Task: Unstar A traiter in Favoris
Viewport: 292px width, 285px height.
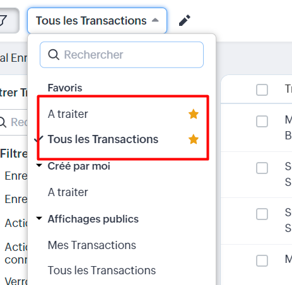Action: 194,114
